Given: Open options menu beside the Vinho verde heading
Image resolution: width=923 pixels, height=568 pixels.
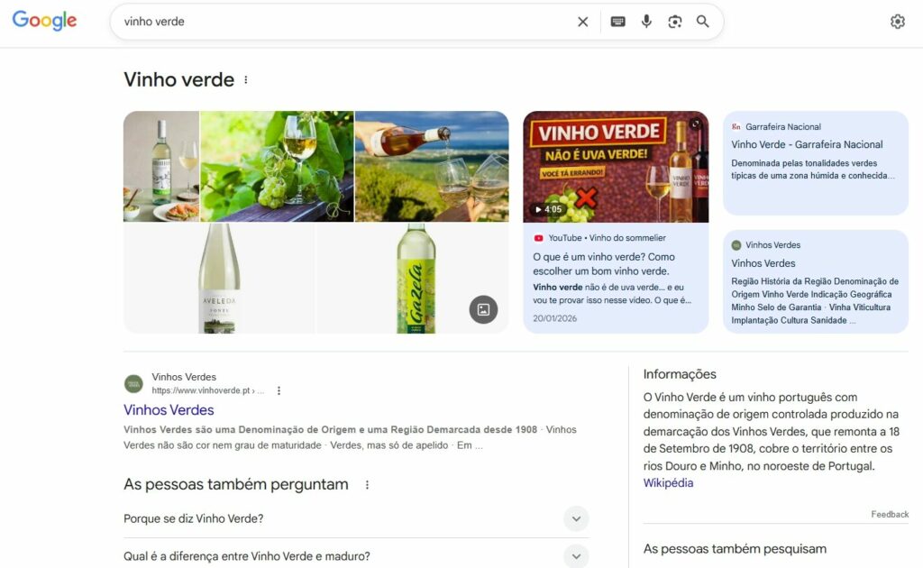Looking at the screenshot, I should [x=245, y=79].
